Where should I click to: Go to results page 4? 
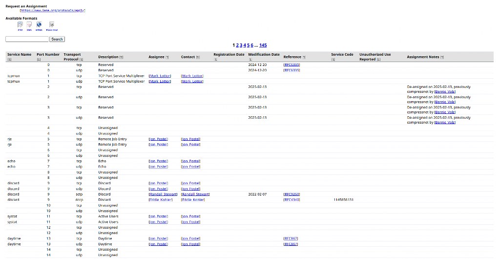pos(245,45)
